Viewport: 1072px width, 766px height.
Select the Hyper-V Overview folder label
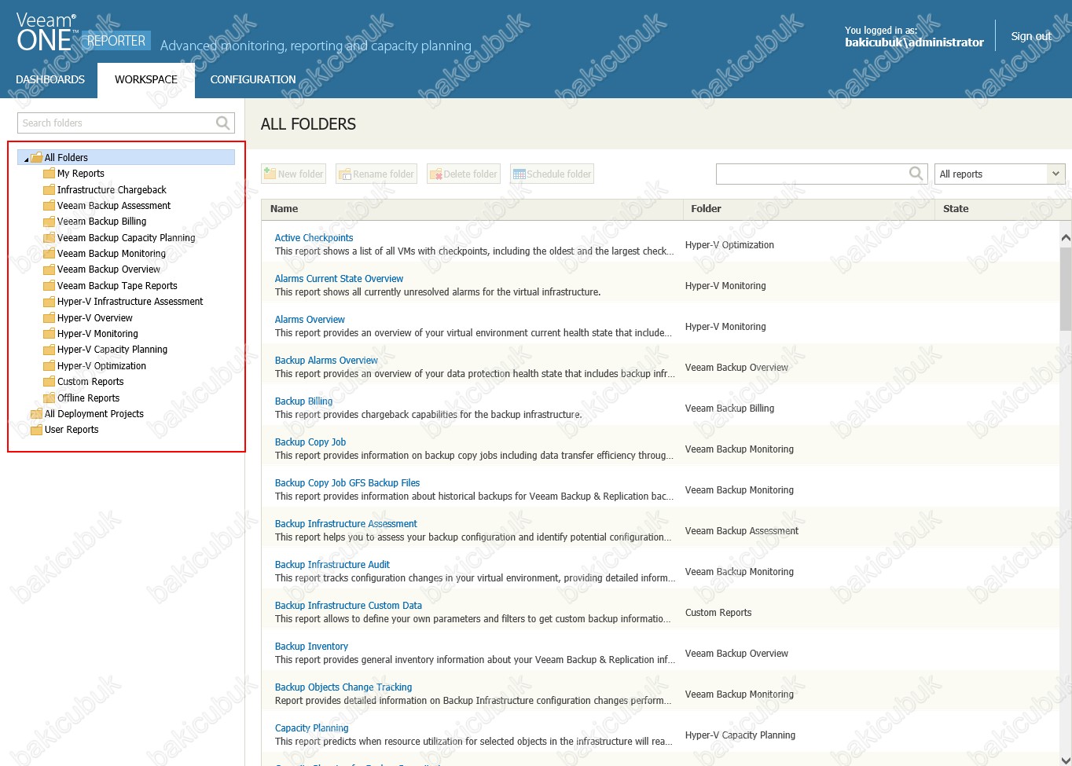95,318
